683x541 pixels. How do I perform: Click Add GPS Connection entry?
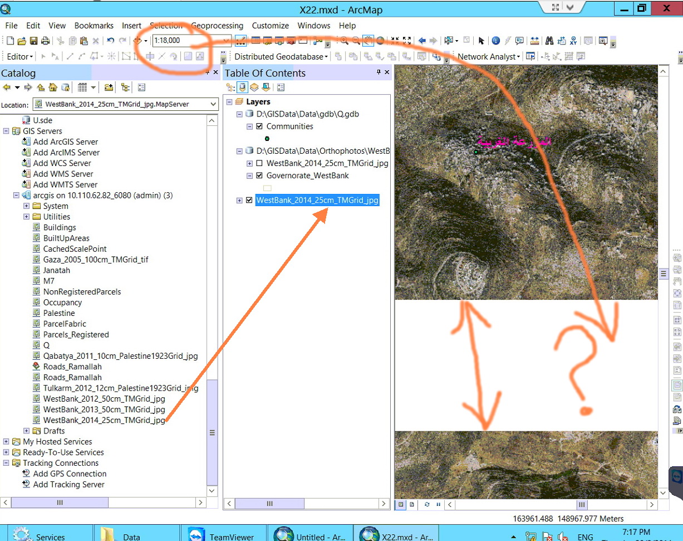tap(70, 474)
